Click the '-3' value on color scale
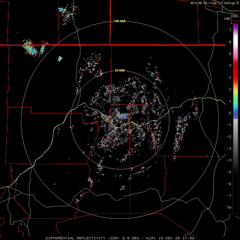This screenshot has height=240, width=240. tap(229, 148)
